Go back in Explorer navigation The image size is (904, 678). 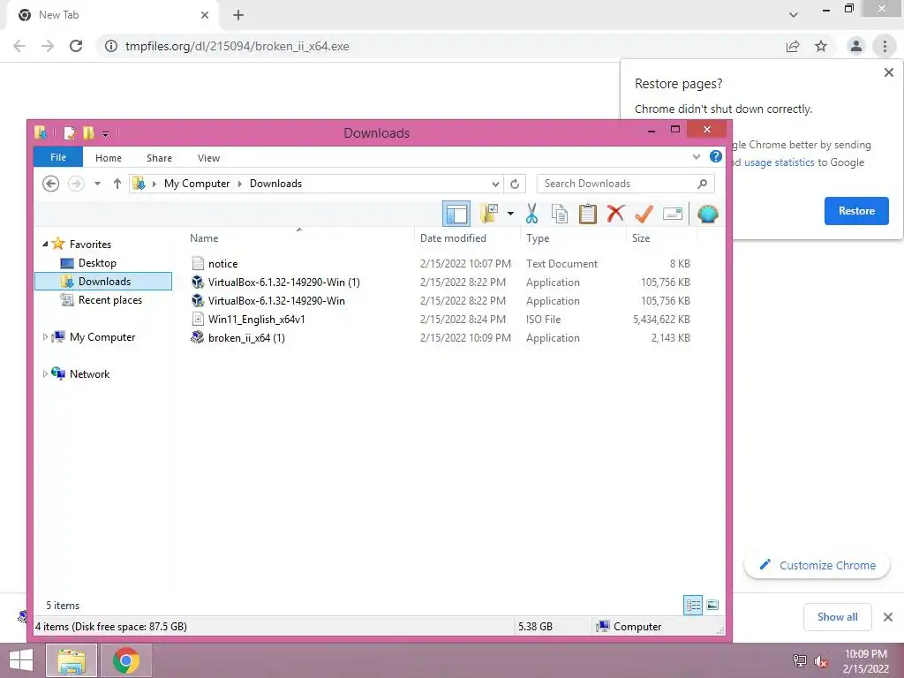(50, 184)
